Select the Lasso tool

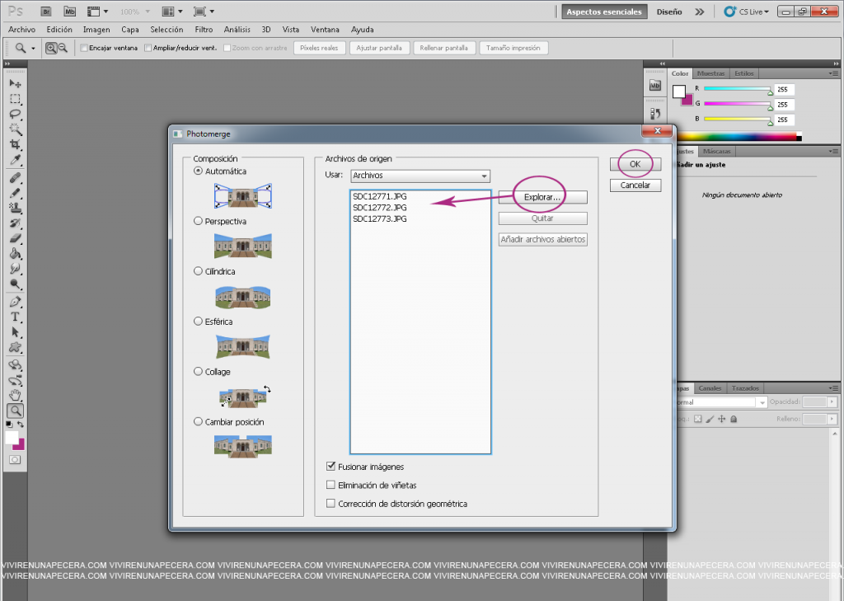[x=15, y=114]
